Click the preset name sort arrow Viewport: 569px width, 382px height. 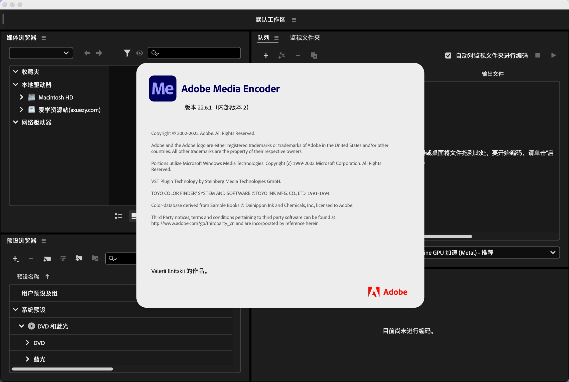(x=47, y=276)
